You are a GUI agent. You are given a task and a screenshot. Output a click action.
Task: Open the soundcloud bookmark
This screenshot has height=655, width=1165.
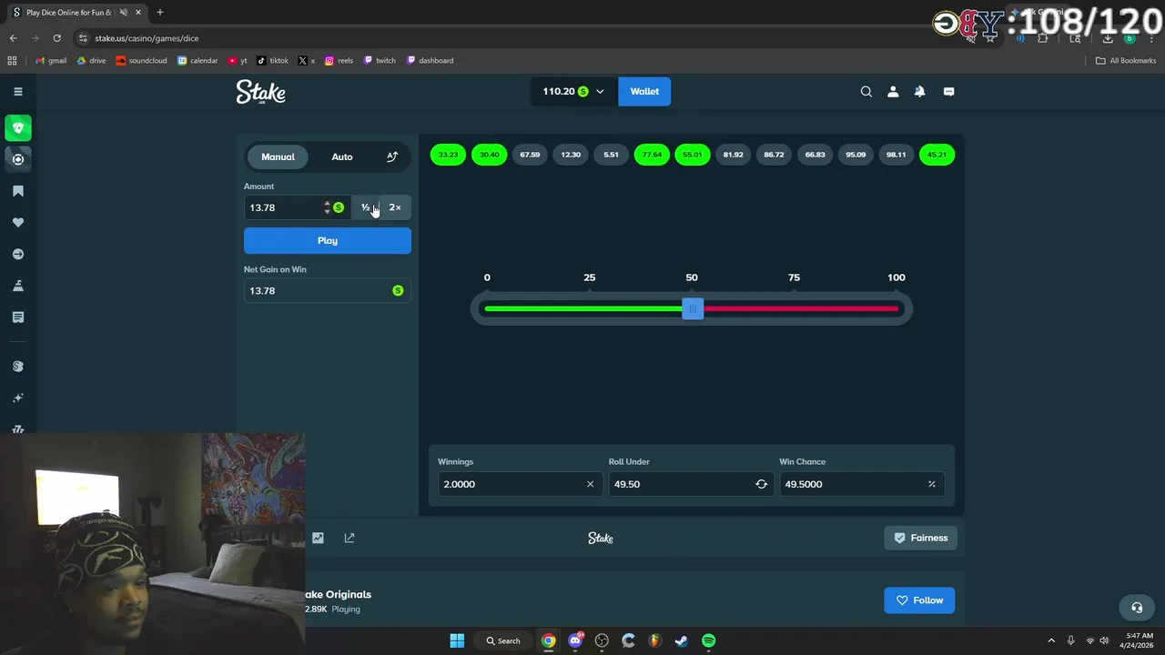tap(141, 61)
